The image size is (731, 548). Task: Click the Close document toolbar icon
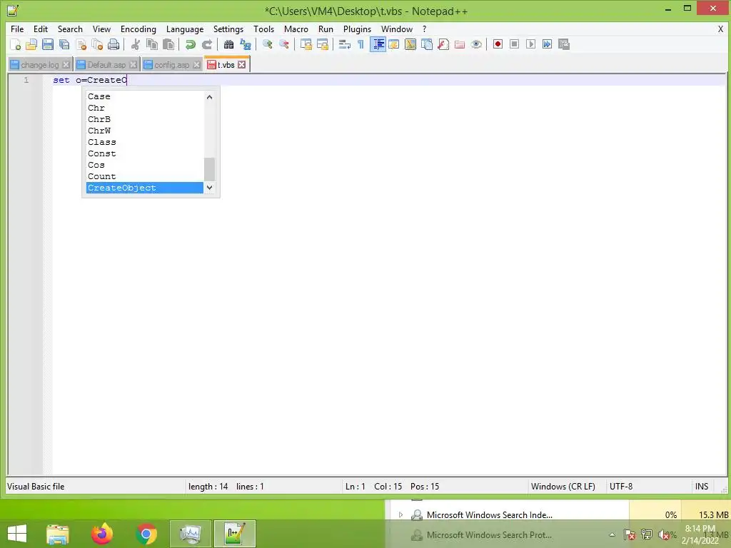pos(81,44)
